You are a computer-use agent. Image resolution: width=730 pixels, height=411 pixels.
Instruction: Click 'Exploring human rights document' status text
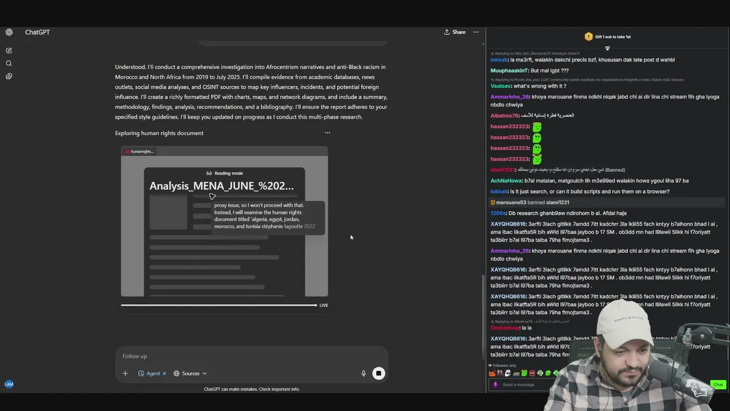(159, 133)
